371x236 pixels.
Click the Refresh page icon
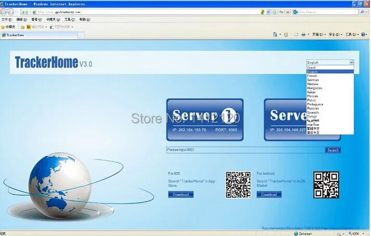click(281, 12)
